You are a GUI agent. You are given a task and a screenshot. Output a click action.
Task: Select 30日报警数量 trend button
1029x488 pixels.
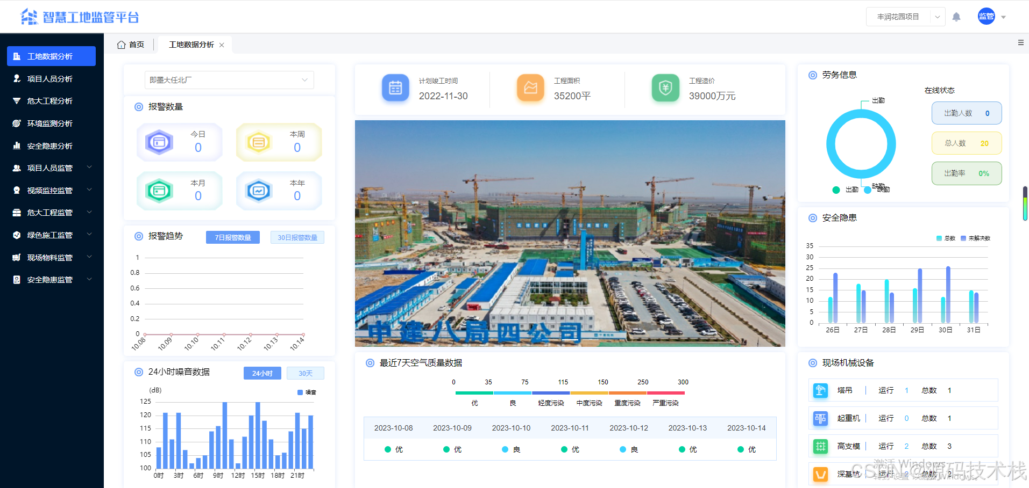tap(297, 237)
